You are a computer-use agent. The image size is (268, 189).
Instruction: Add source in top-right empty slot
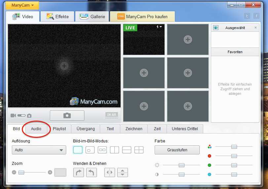pos(188,39)
